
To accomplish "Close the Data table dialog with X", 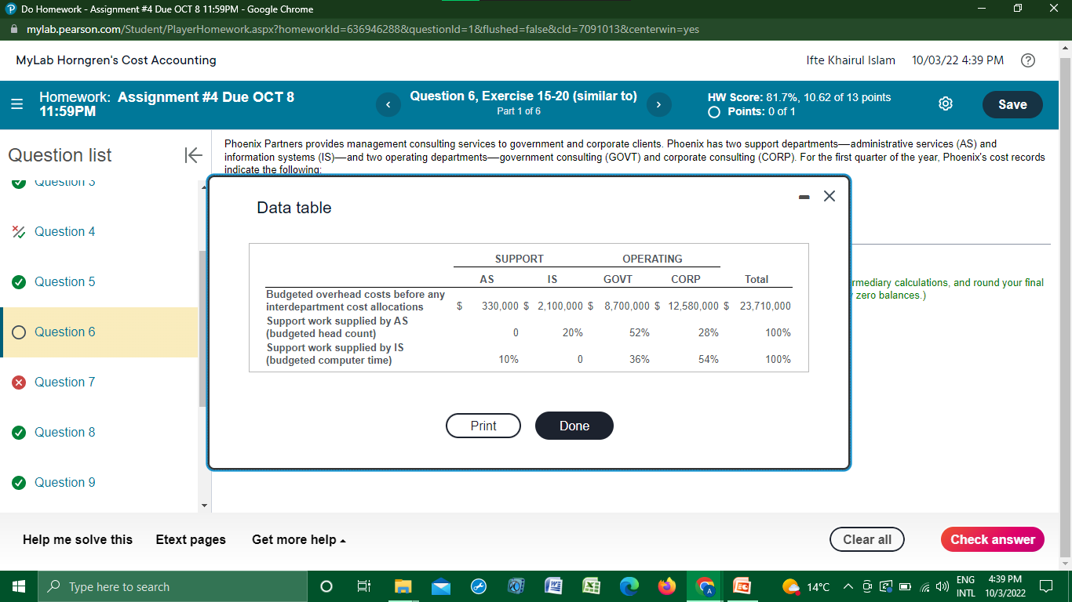I will pos(830,196).
